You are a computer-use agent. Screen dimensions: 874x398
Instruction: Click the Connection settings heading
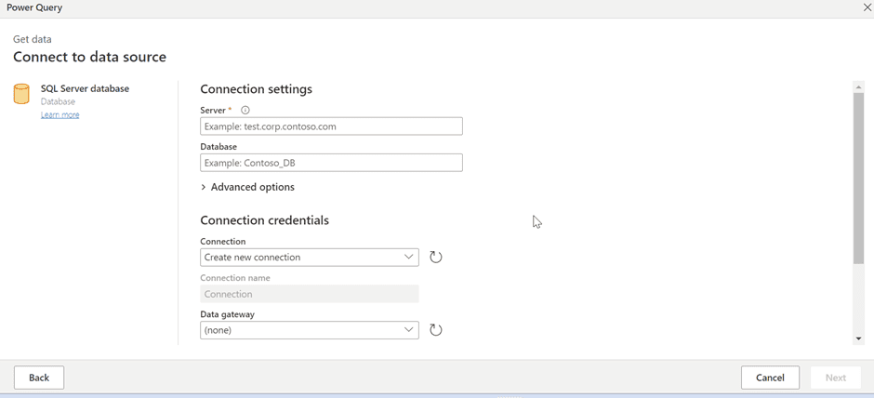[x=256, y=89]
